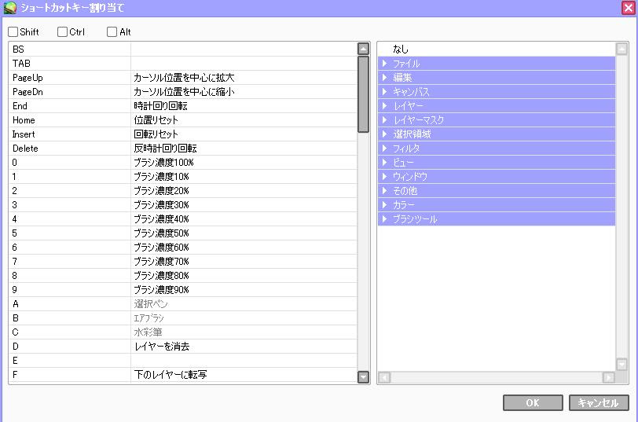The height and width of the screenshot is (422, 638).
Task: Click the key list vertical scrollbar thumb
Action: 363,94
